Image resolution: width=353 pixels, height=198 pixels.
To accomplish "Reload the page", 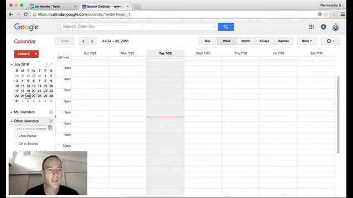I will pos(26,14).
